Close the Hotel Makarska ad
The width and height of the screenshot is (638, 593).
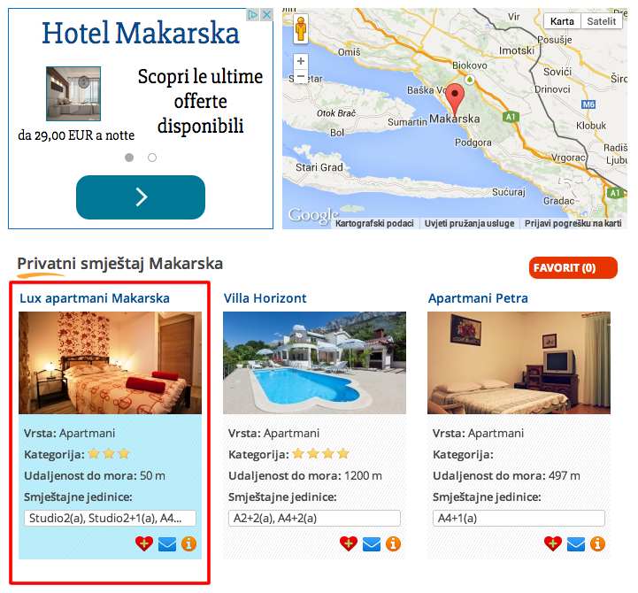click(x=267, y=15)
